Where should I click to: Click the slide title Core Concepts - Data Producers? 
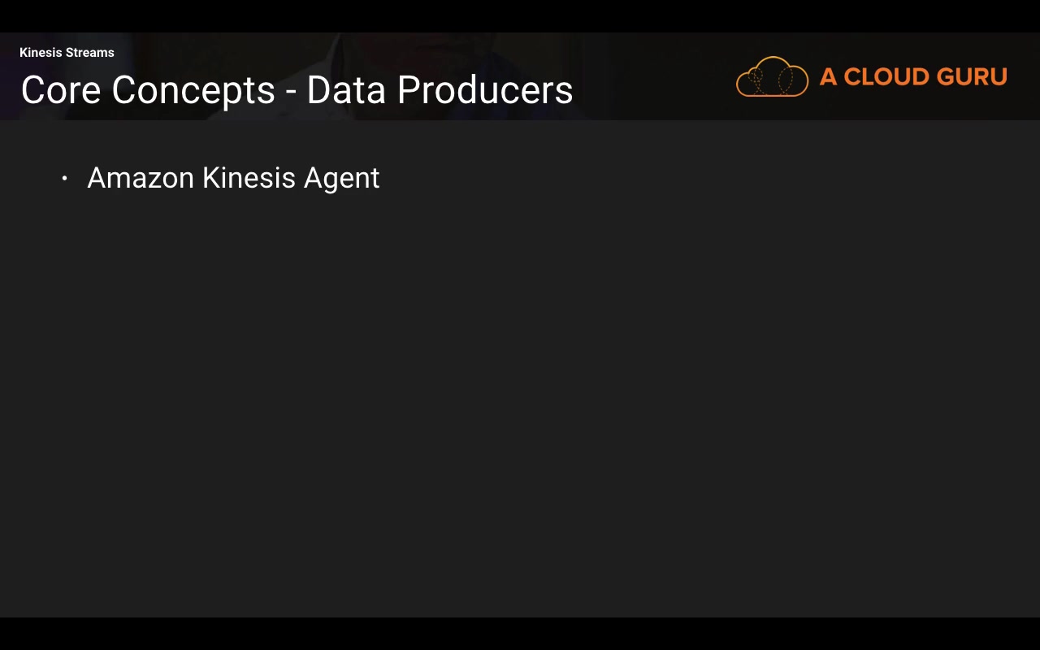click(297, 90)
